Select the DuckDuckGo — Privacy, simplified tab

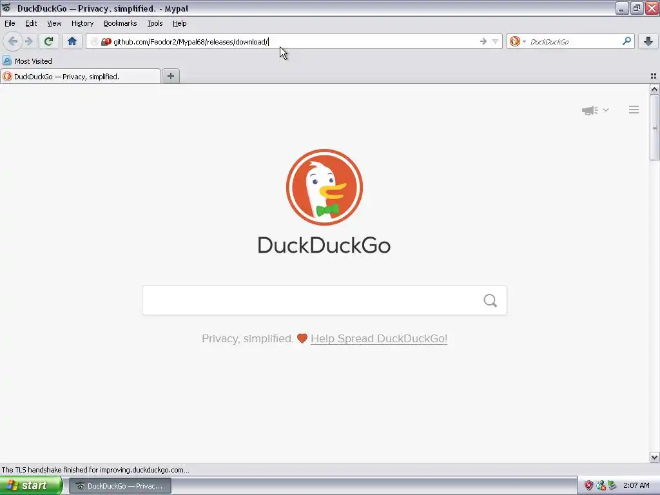click(x=81, y=77)
